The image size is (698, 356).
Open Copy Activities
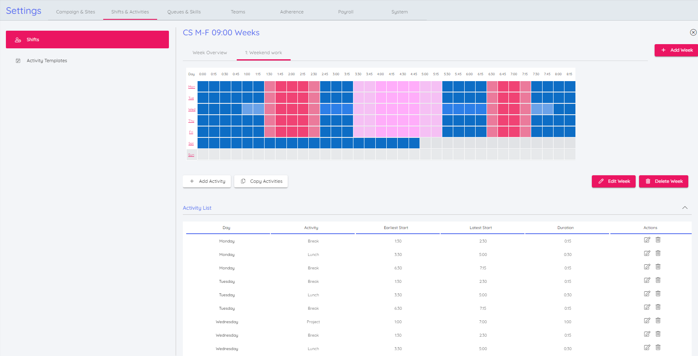[261, 182]
